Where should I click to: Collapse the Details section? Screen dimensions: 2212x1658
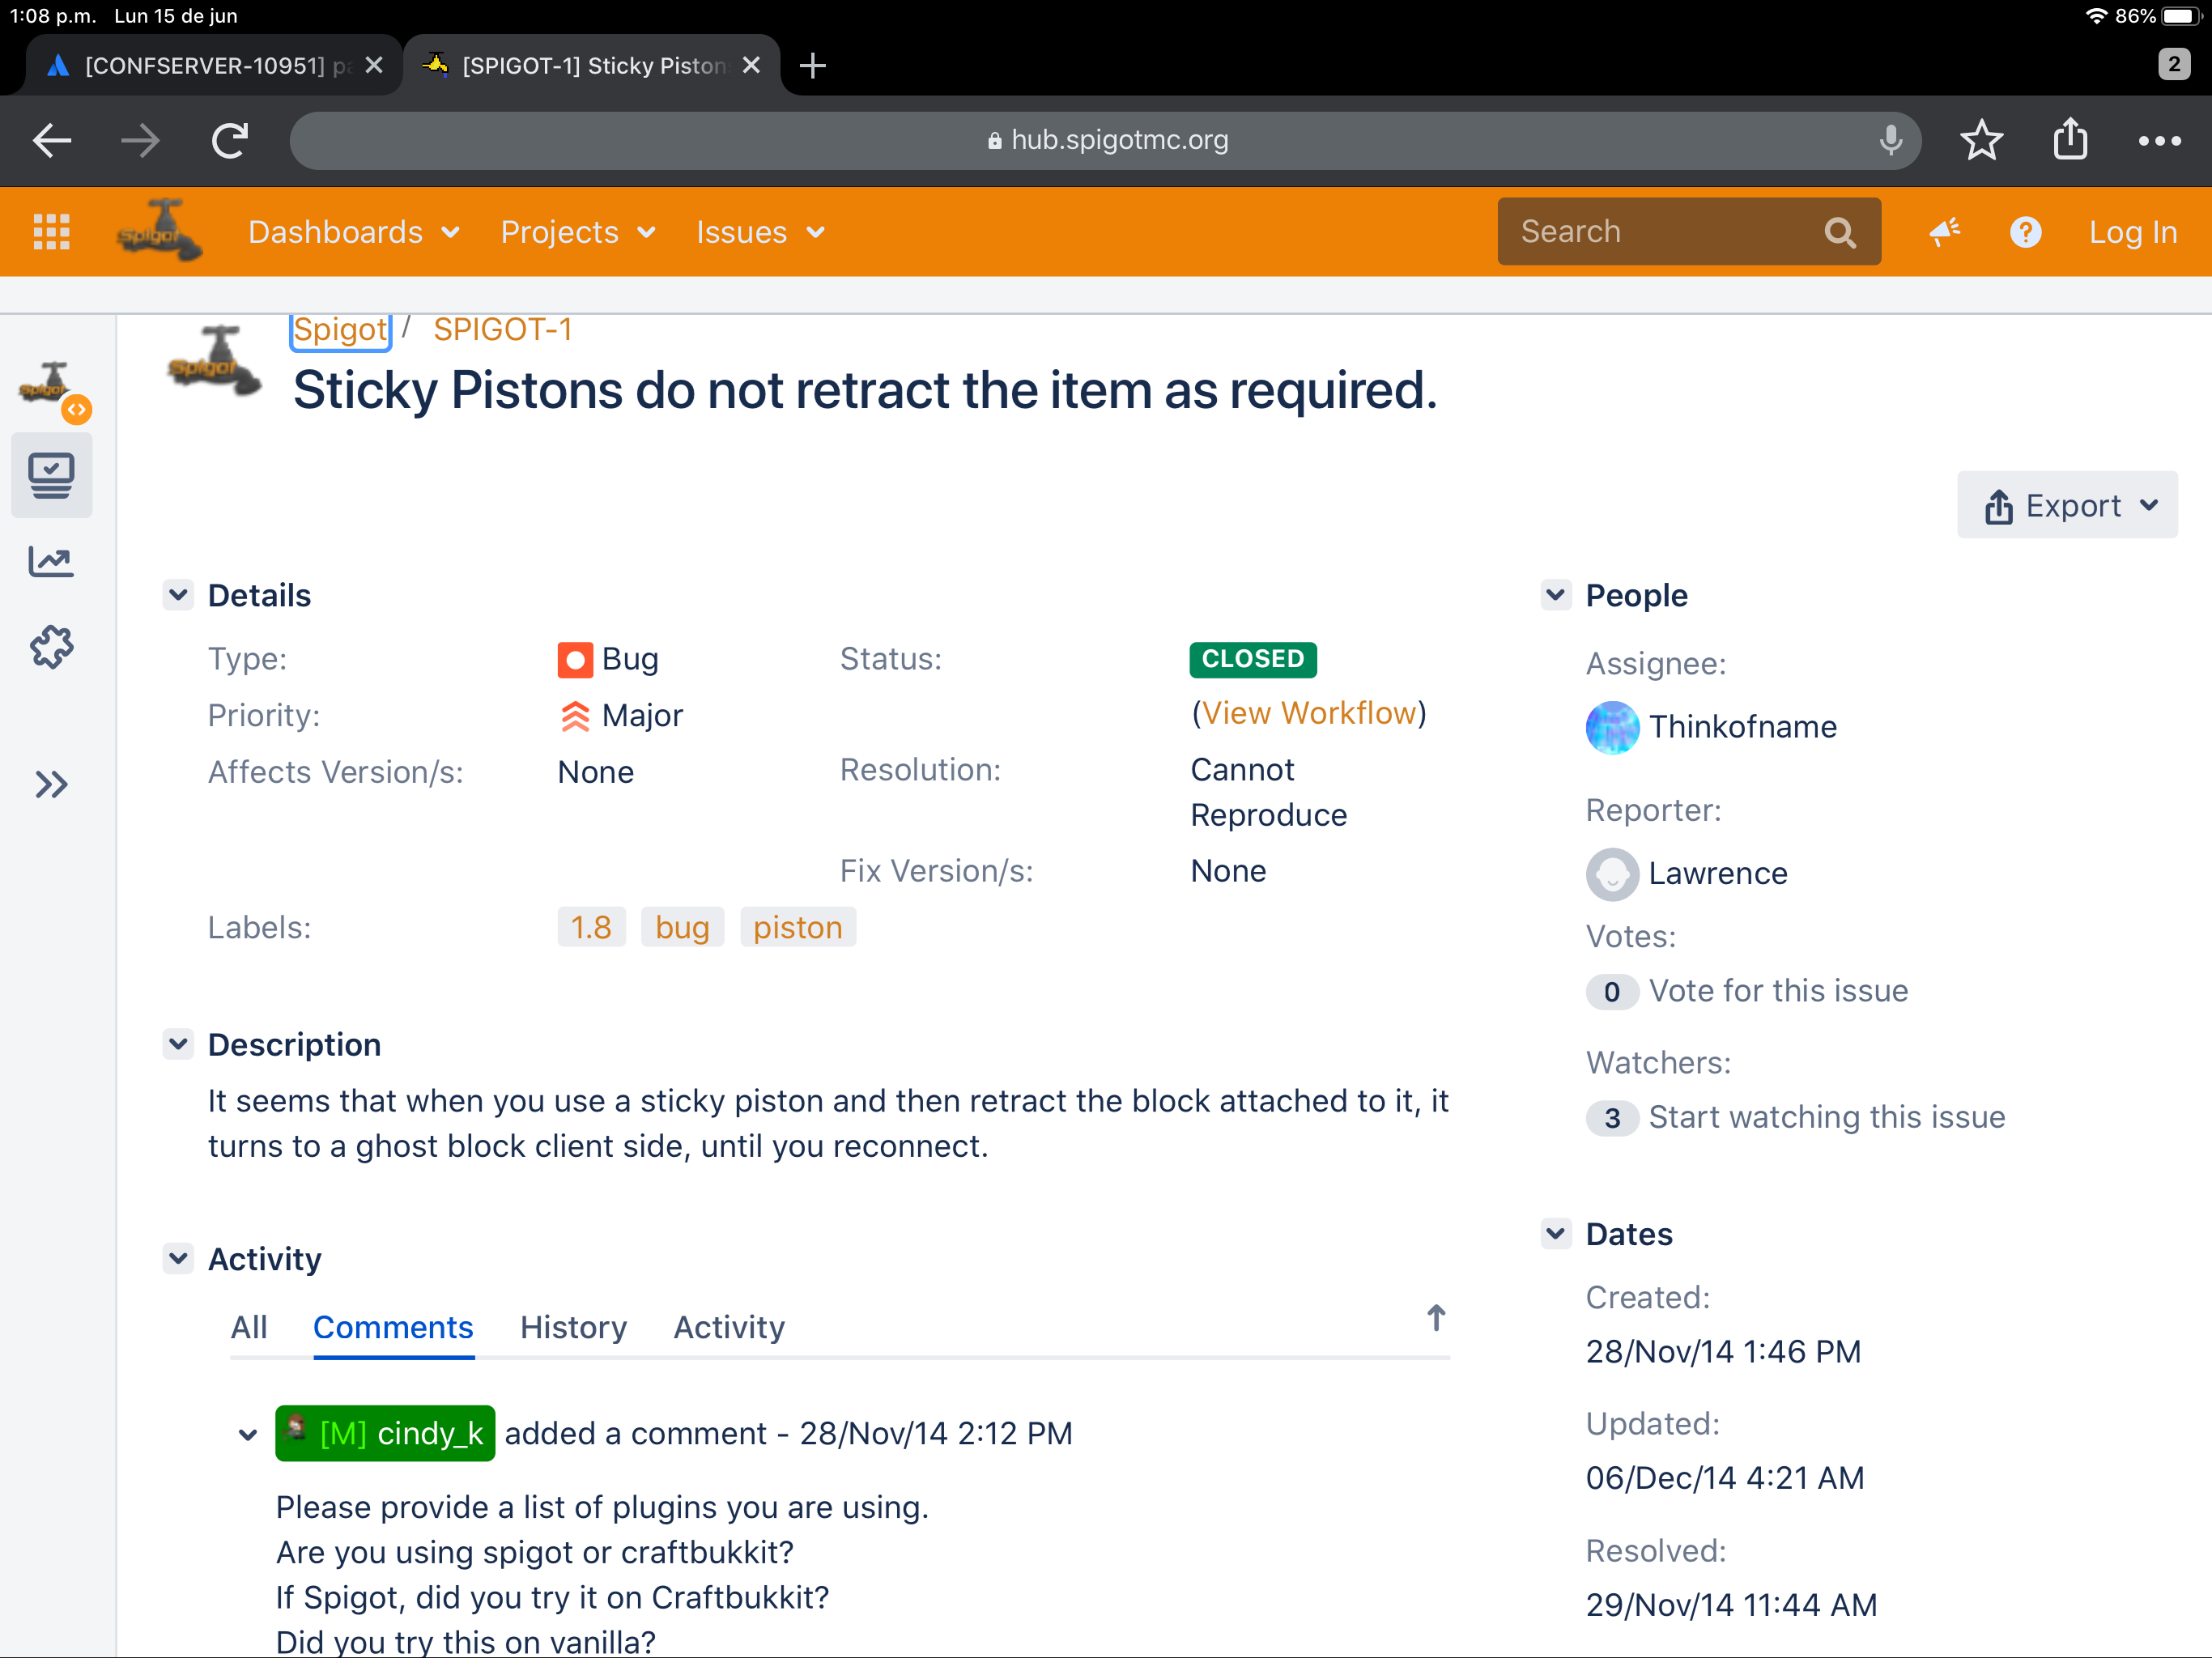[x=178, y=595]
